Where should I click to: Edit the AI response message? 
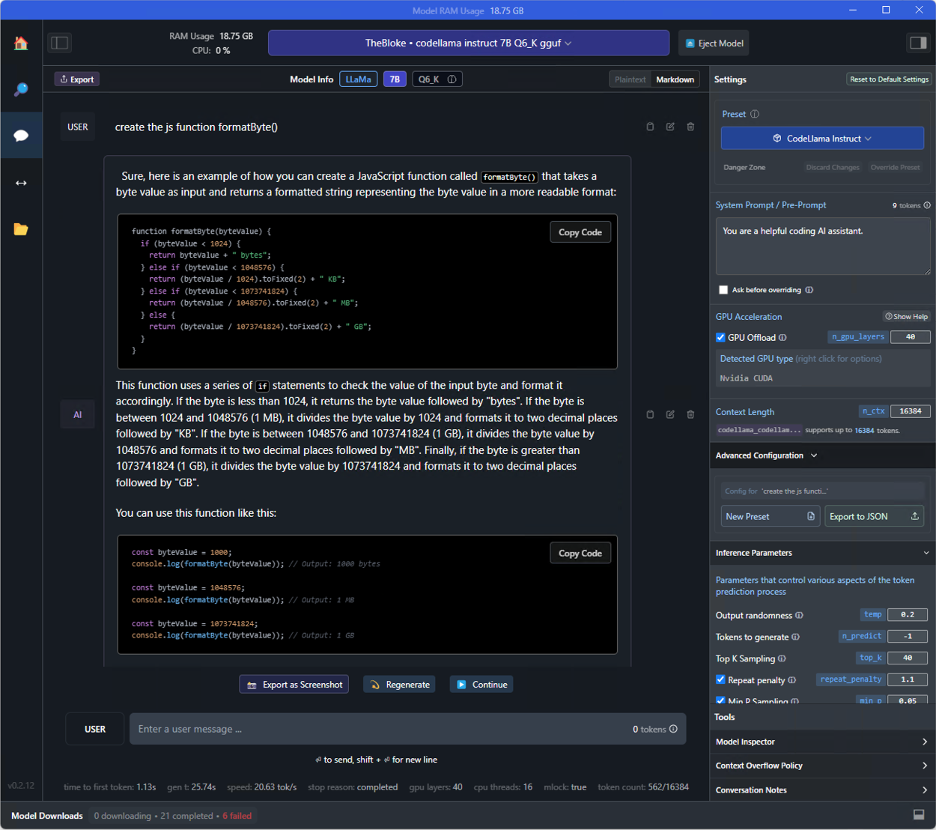[x=670, y=414]
